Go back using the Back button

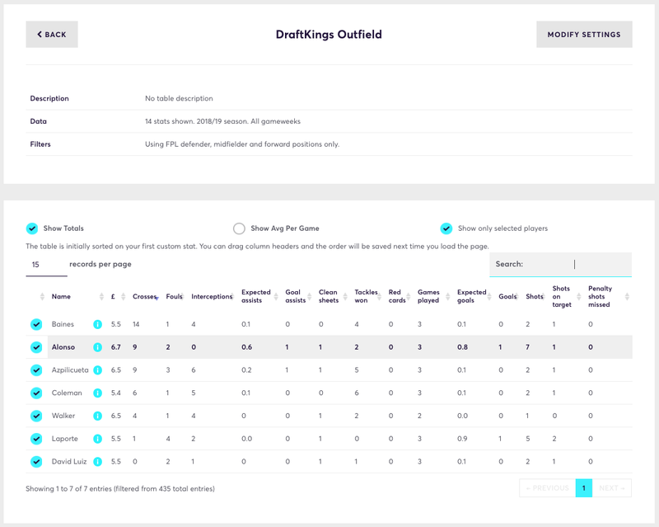click(x=52, y=35)
